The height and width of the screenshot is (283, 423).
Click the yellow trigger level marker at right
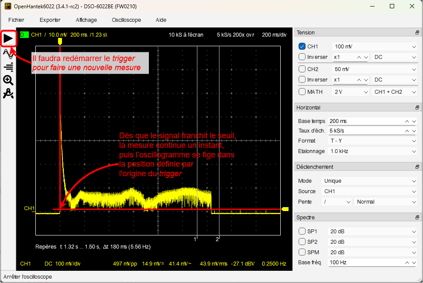285,209
